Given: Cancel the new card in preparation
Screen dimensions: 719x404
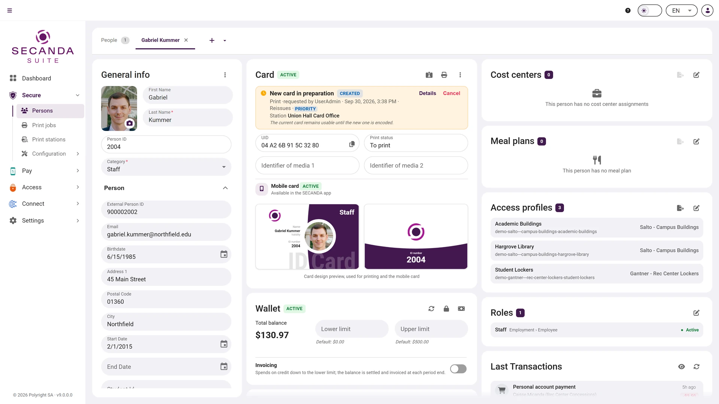Looking at the screenshot, I should coord(452,93).
